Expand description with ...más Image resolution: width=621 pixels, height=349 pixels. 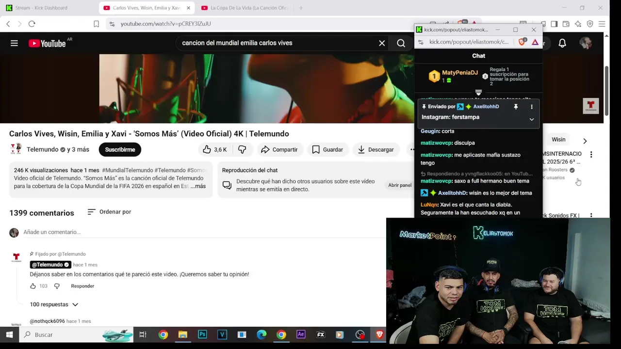[x=198, y=186]
